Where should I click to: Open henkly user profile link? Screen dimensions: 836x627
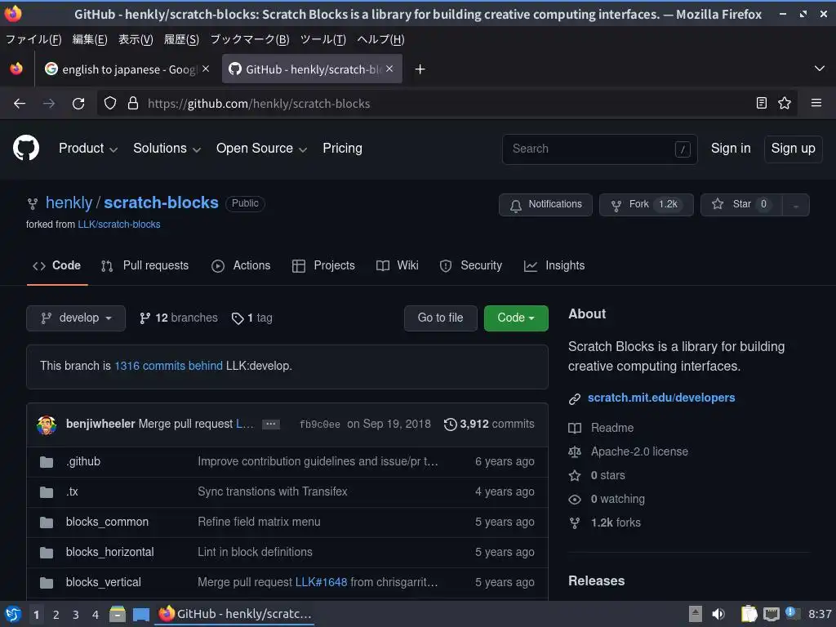tap(69, 202)
